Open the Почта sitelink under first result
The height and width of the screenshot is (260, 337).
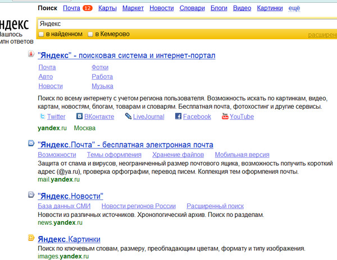click(x=47, y=67)
